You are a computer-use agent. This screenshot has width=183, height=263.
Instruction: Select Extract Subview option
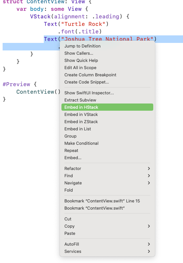[107, 100]
